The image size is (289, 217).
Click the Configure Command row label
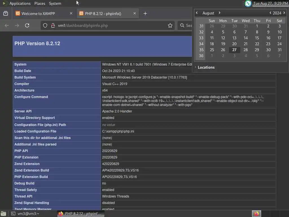31,97
